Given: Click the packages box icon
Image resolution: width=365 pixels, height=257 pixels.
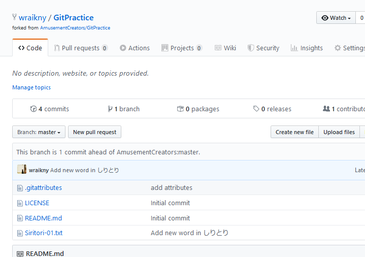Looking at the screenshot, I should pyautogui.click(x=180, y=109).
